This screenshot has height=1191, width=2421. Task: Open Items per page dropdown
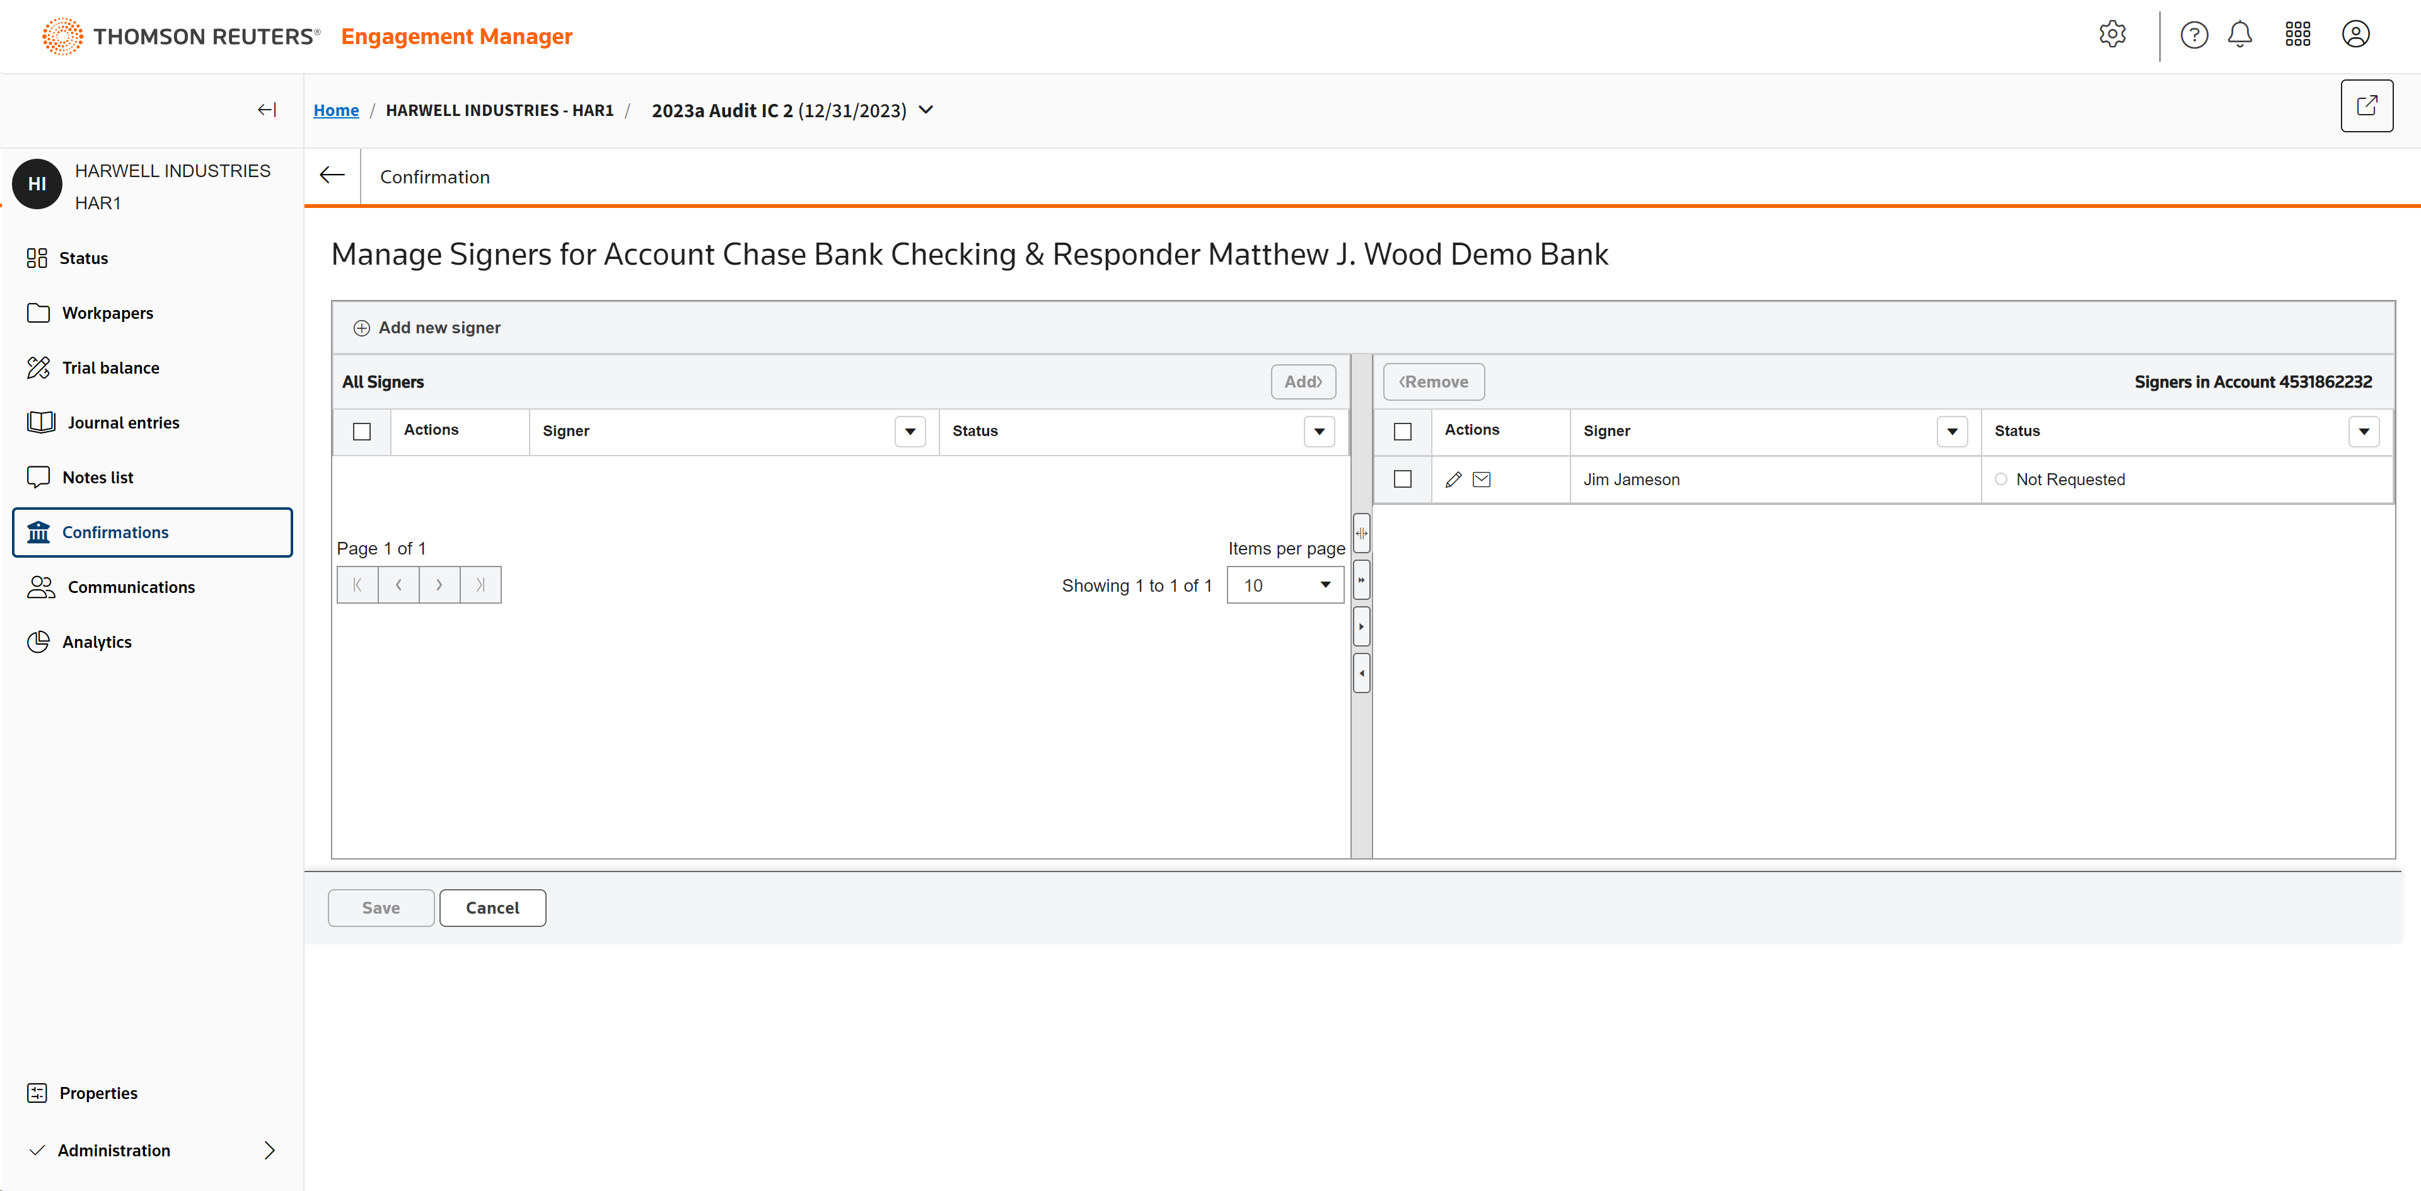pyautogui.click(x=1285, y=585)
